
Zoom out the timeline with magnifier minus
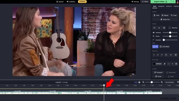(x=143, y=82)
